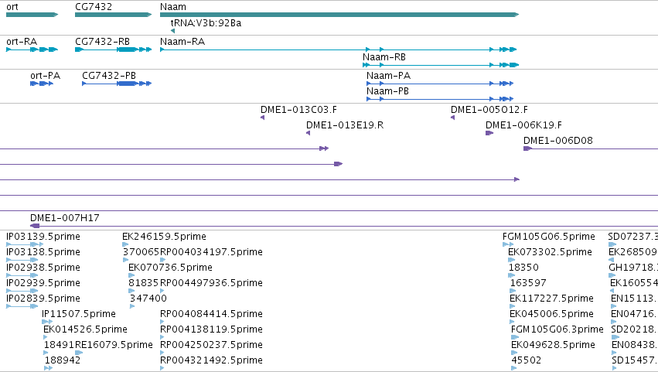Screen dimensions: 658x372
Task: Open the RP004250237.5prime EST label
Action: (212, 345)
